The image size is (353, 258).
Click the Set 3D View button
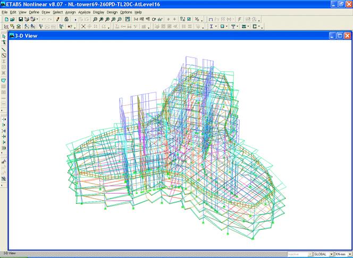[135, 19]
